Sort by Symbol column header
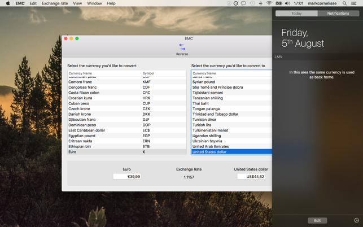Screen dimensions: 363x227 164,73
